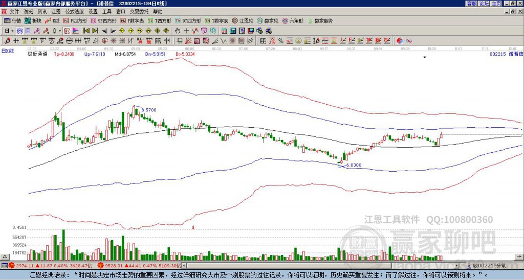Open the 公式选股 menu

[75, 12]
